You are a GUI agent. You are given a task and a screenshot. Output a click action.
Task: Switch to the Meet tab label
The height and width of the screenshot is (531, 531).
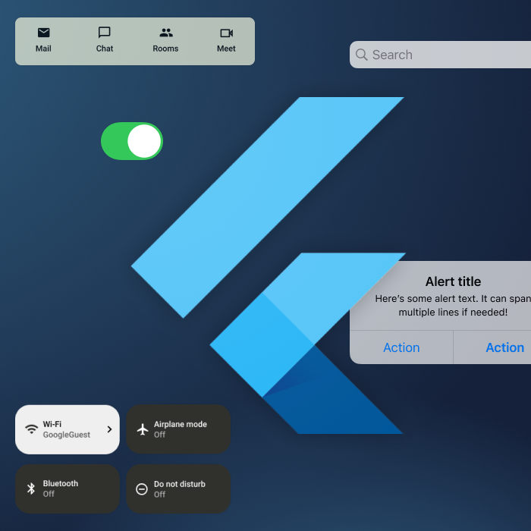point(226,49)
